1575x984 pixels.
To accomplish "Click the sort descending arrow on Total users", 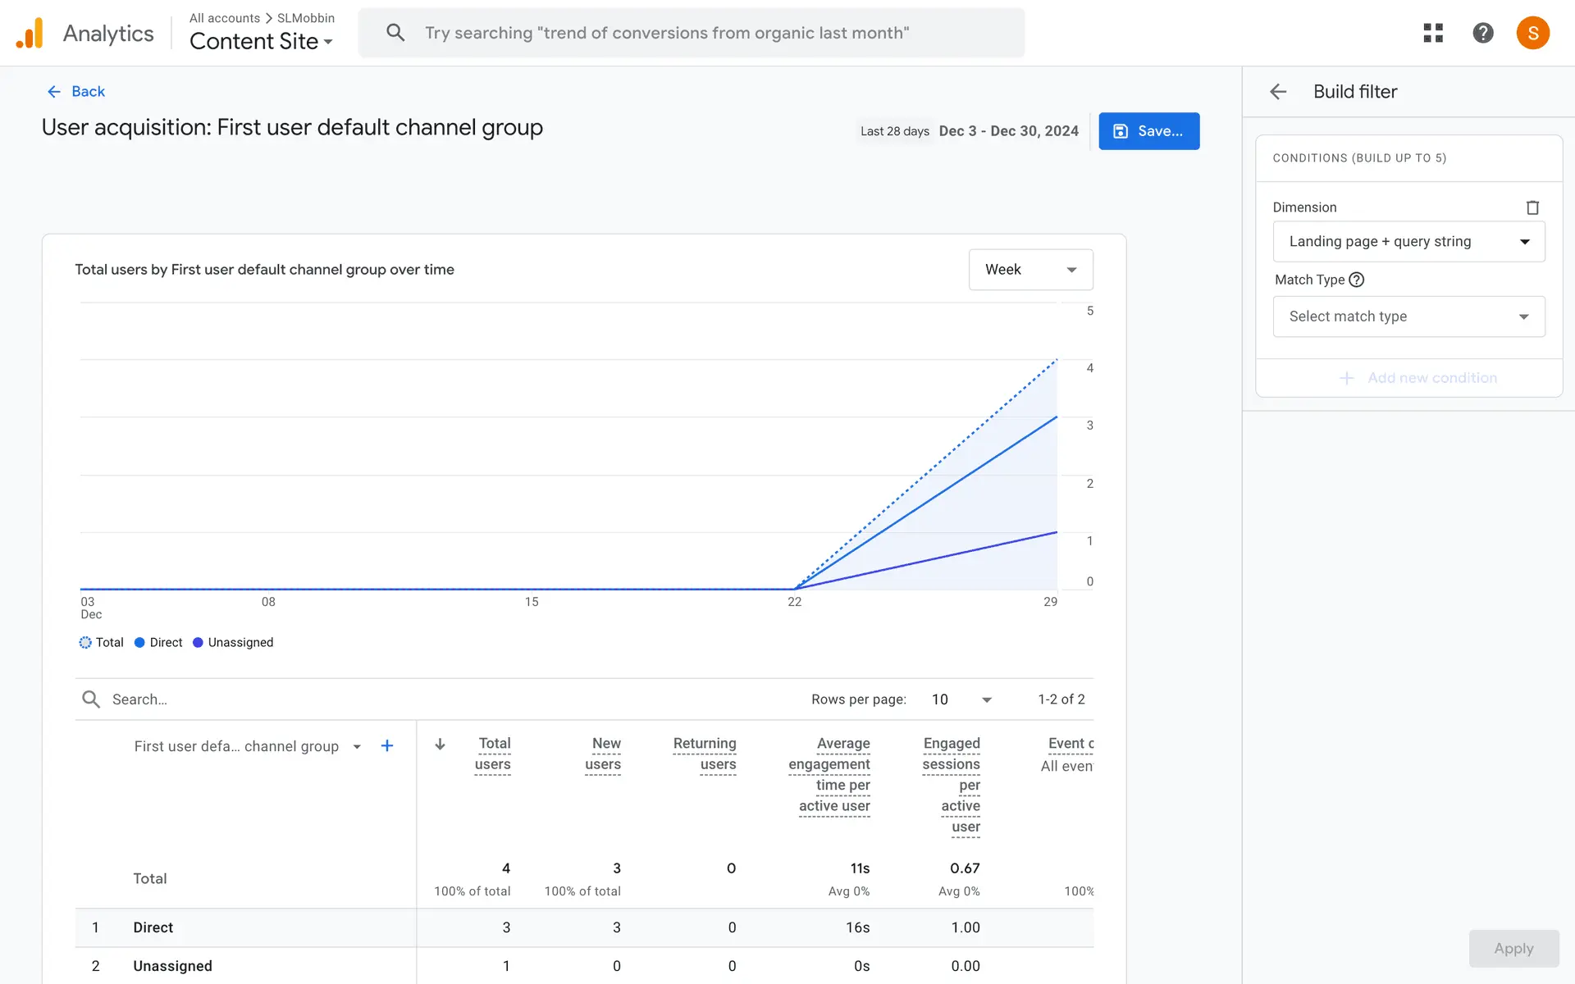I will pyautogui.click(x=441, y=744).
